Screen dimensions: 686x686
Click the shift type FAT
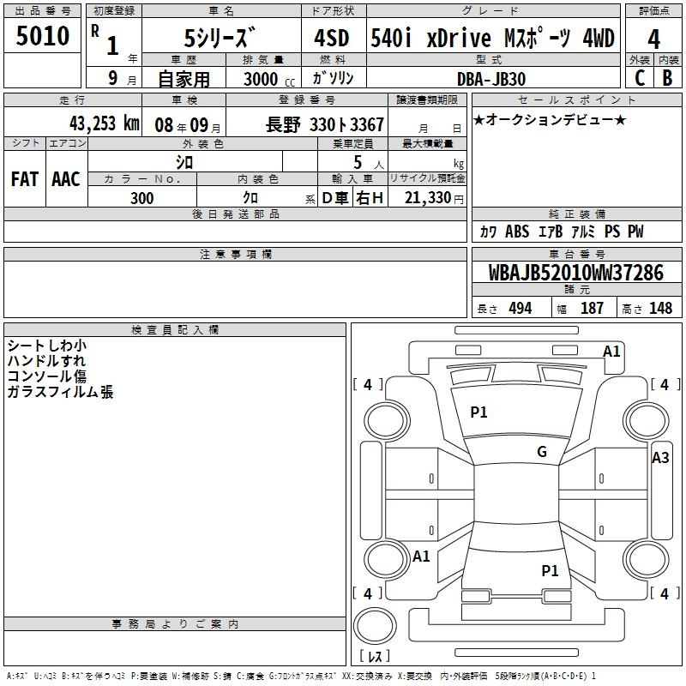(x=25, y=179)
